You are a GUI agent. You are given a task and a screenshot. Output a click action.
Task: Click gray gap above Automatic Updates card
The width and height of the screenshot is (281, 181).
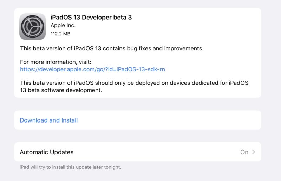pos(138,136)
